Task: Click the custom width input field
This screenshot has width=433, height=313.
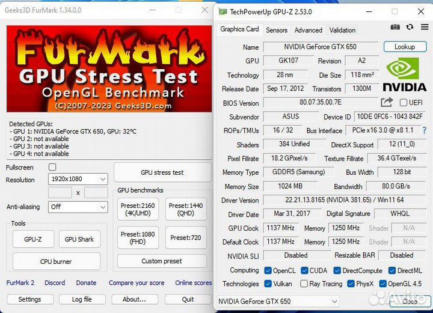Action: tap(60, 192)
